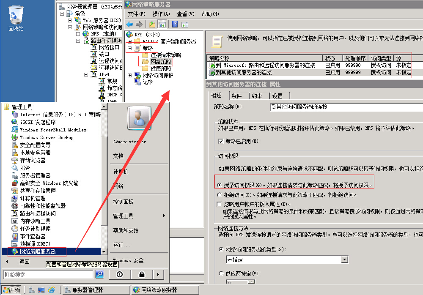Select 连接请求策略 in the NPS tree
Screen dimensions: 423x295
pos(166,55)
